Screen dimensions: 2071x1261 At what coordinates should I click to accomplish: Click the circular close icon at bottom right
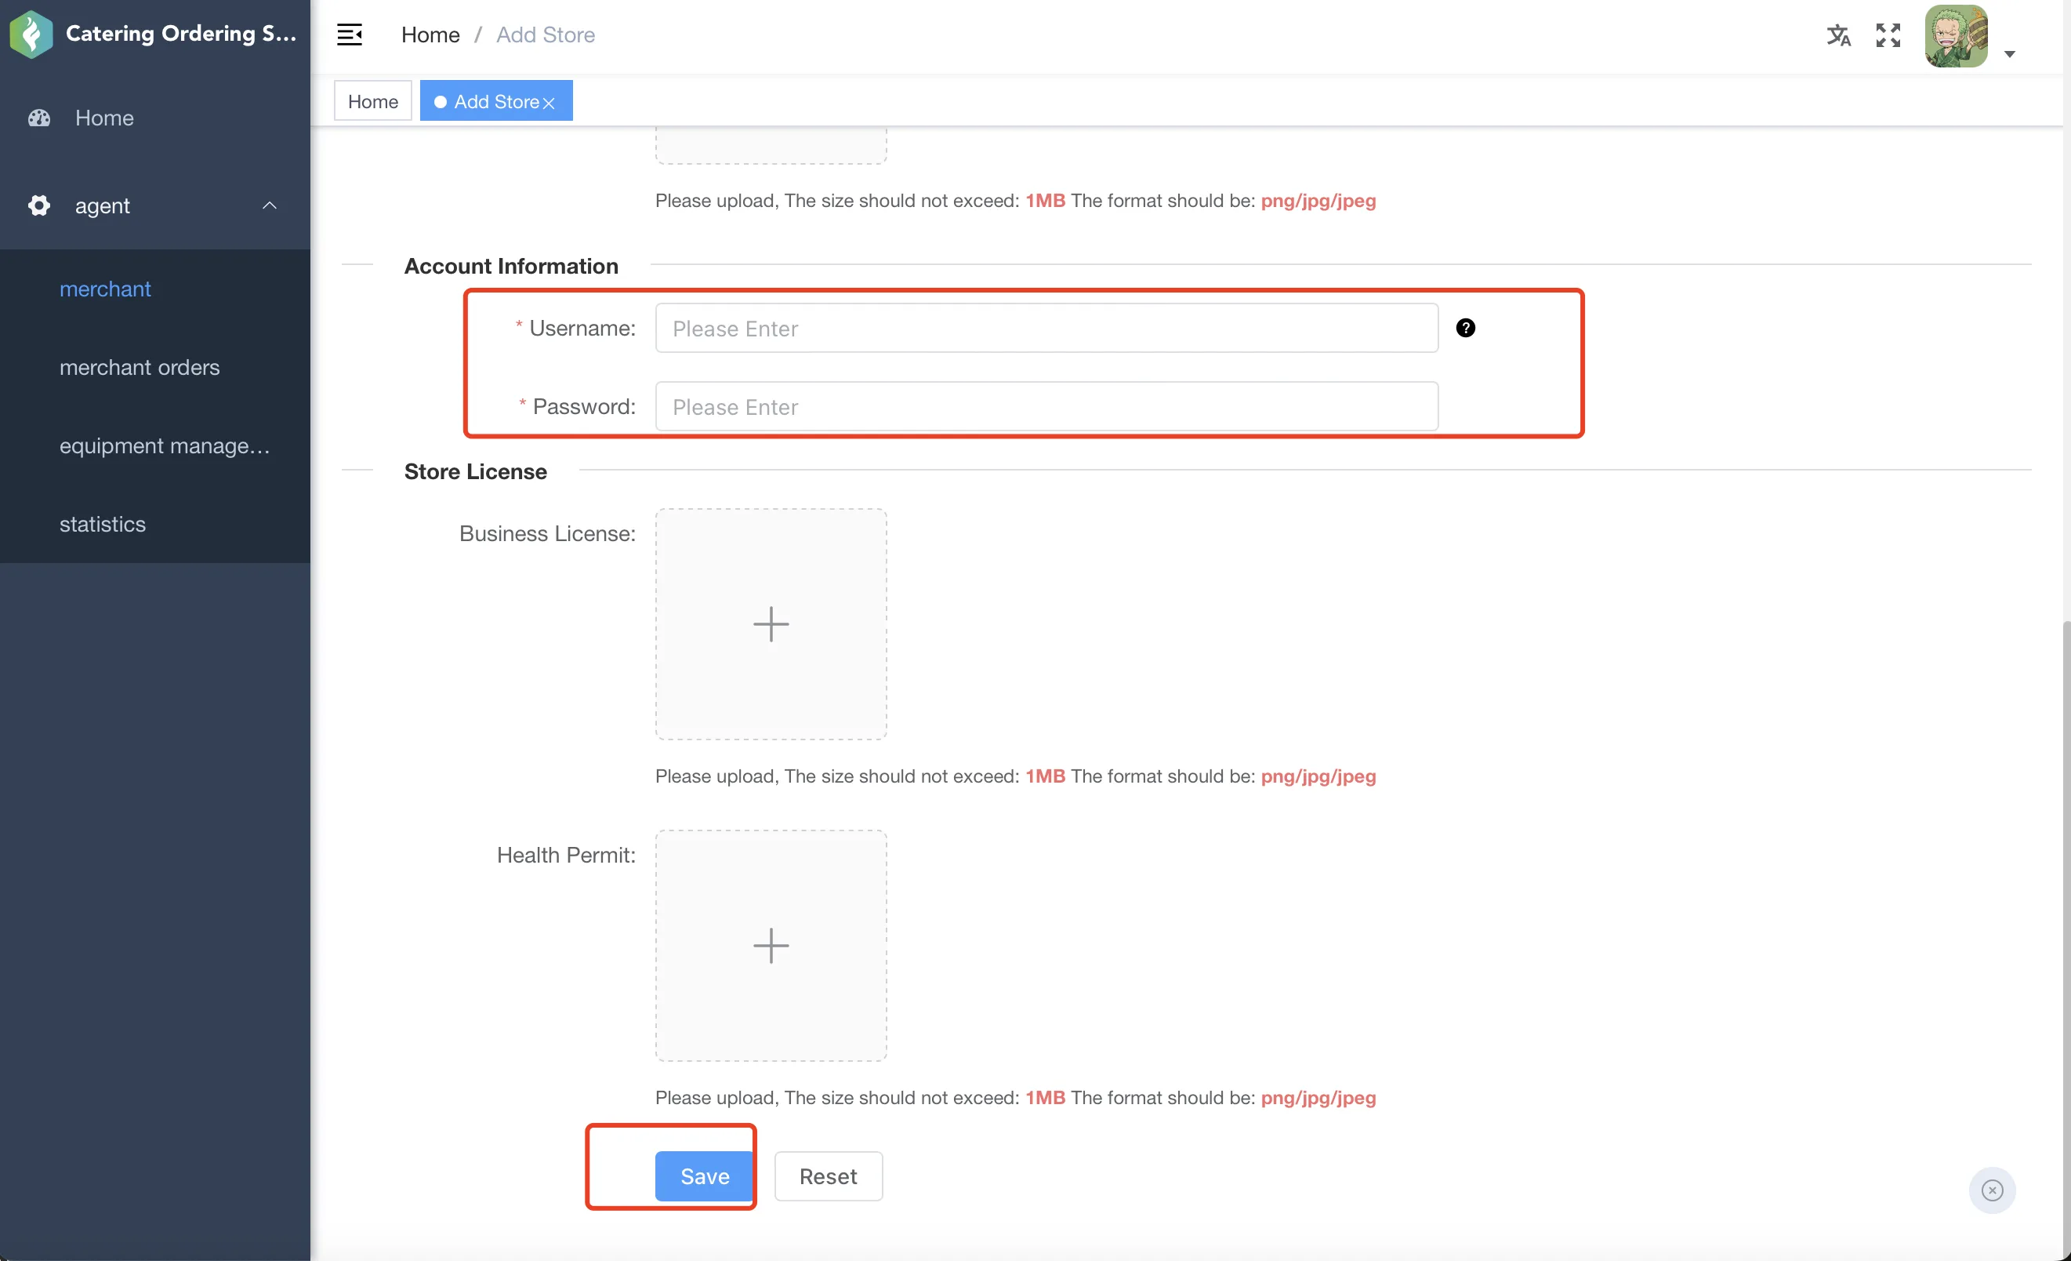tap(1992, 1190)
